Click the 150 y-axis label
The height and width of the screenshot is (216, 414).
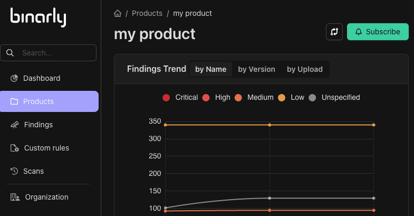[155, 191]
